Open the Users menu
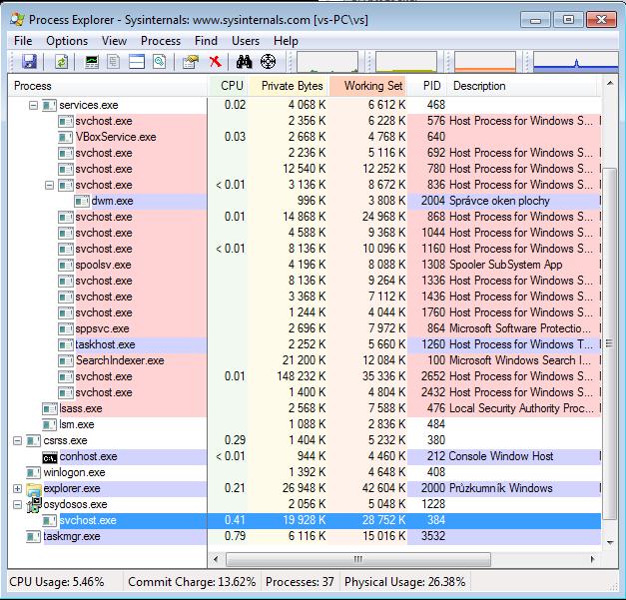Viewport: 626px width, 600px height. point(246,41)
